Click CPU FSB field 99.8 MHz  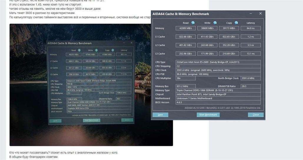click(218, 74)
